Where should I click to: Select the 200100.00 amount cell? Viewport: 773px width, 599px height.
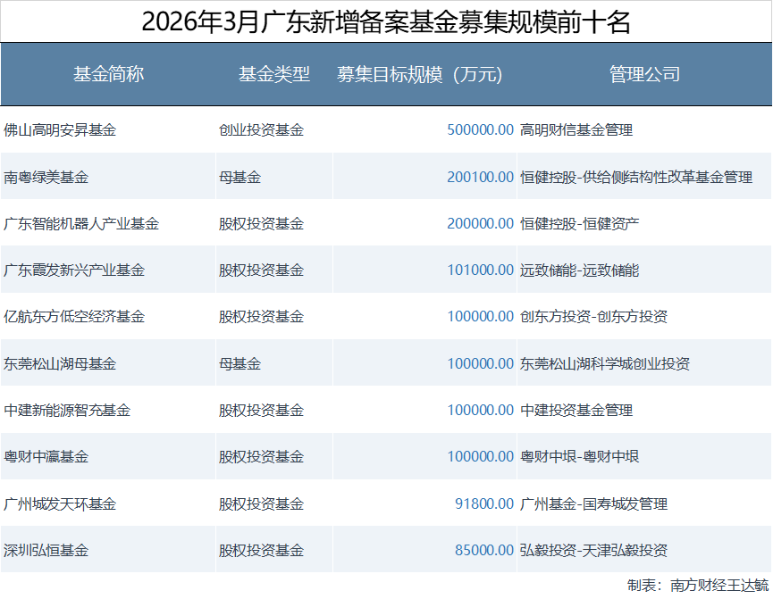[480, 177]
